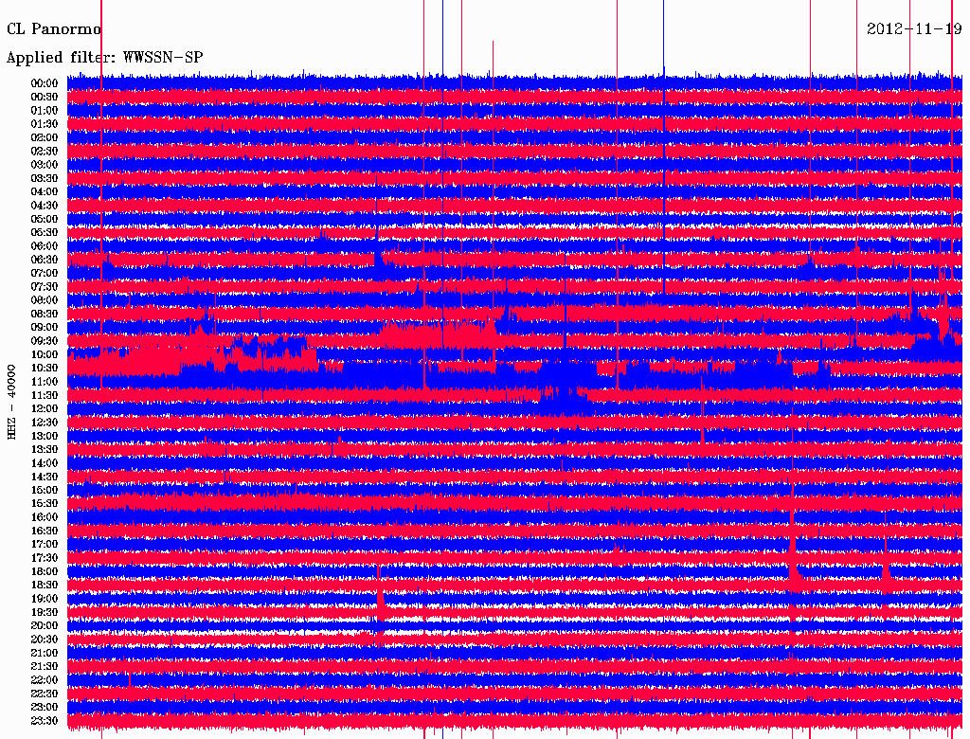Select the 19:30 time row label

click(x=45, y=612)
